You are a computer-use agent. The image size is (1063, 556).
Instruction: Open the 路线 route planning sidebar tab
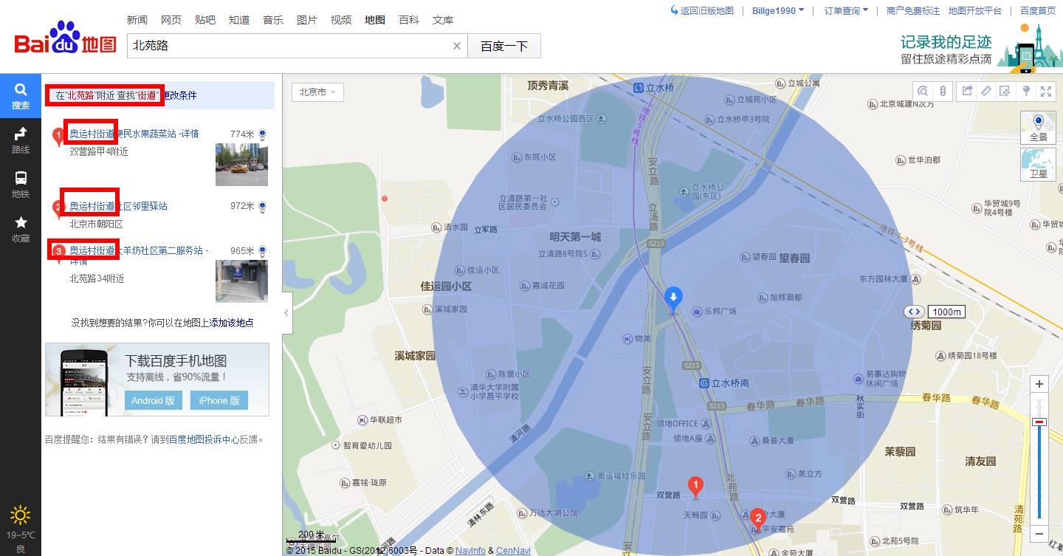point(21,140)
